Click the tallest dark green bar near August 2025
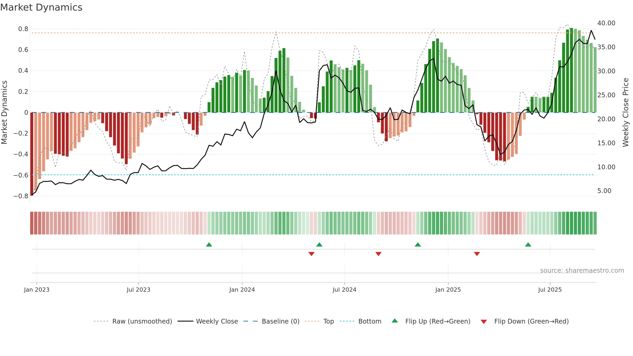The image size is (633, 356). 571,70
